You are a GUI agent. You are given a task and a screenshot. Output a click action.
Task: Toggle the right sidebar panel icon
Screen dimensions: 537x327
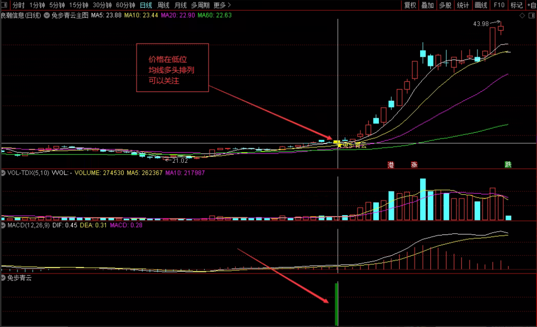click(532, 16)
